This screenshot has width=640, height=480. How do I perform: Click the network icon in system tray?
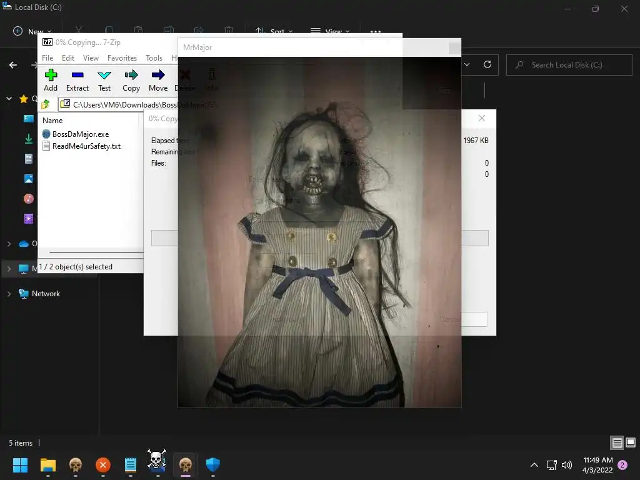coord(552,465)
